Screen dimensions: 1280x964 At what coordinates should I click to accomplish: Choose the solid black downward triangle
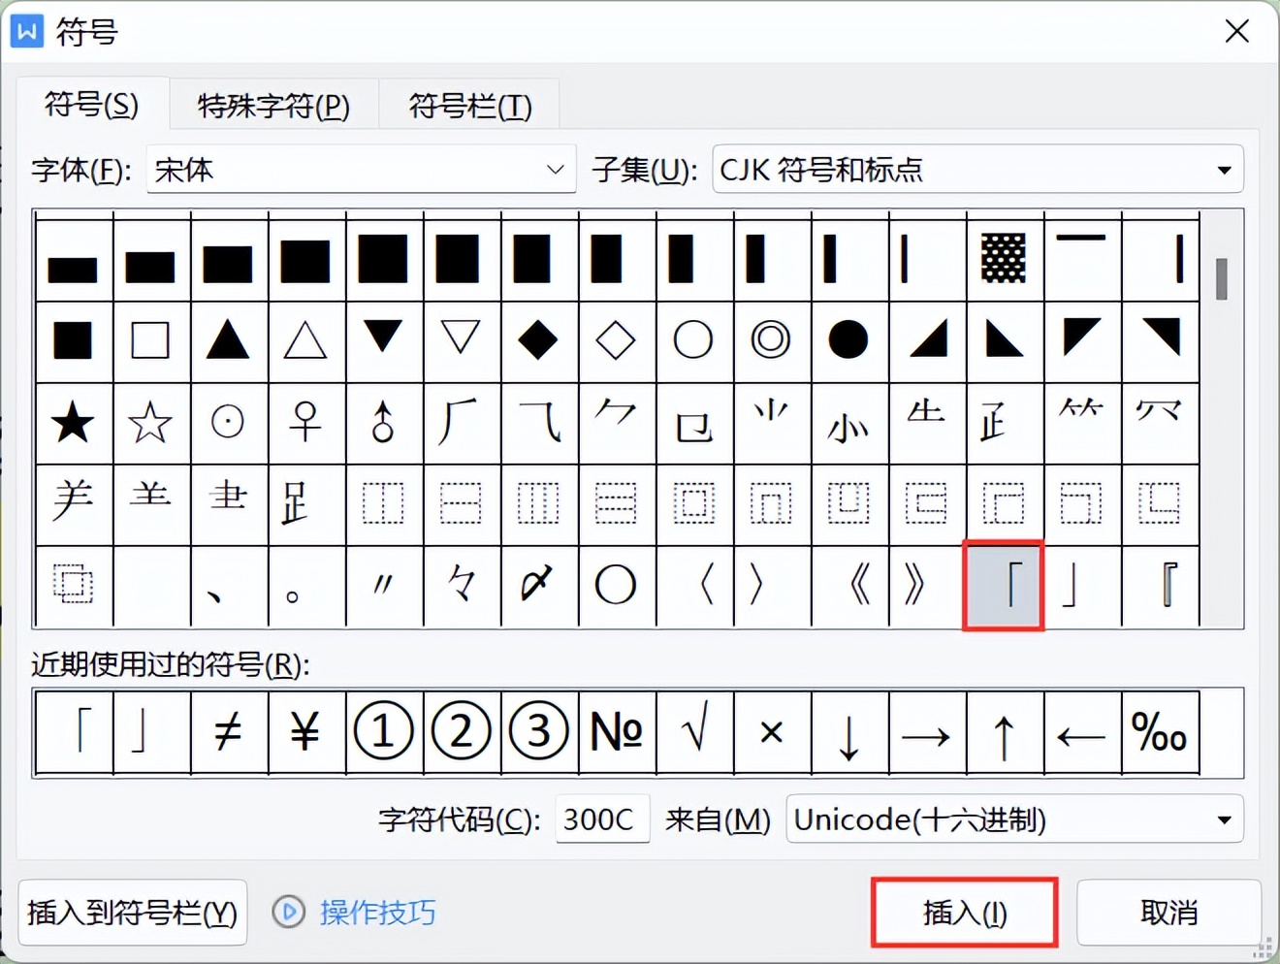383,340
